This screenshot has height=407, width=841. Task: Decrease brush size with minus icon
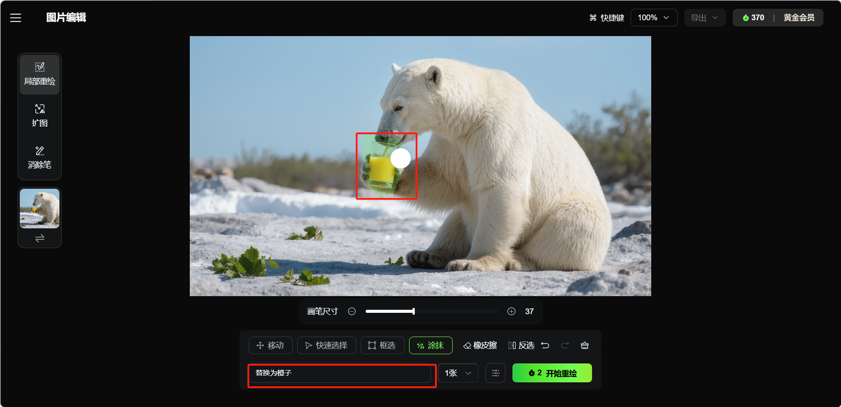(352, 312)
